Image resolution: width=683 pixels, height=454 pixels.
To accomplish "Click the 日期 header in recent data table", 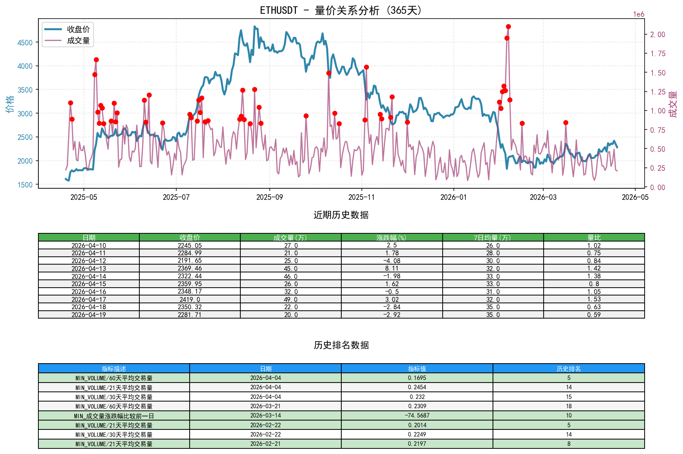I will click(89, 237).
